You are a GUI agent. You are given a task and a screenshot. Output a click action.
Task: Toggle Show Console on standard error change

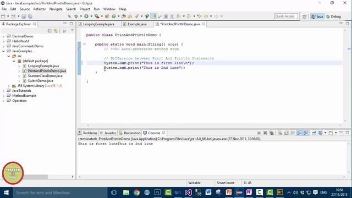(305, 133)
